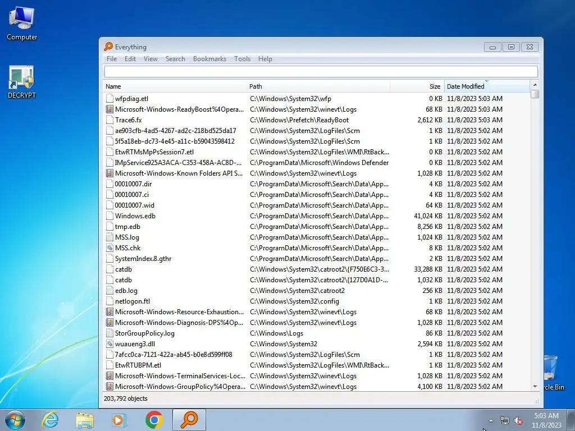575x431 pixels.
Task: Click the path C:\Windows\Prefetch\ReadyBoot
Action: click(299, 120)
